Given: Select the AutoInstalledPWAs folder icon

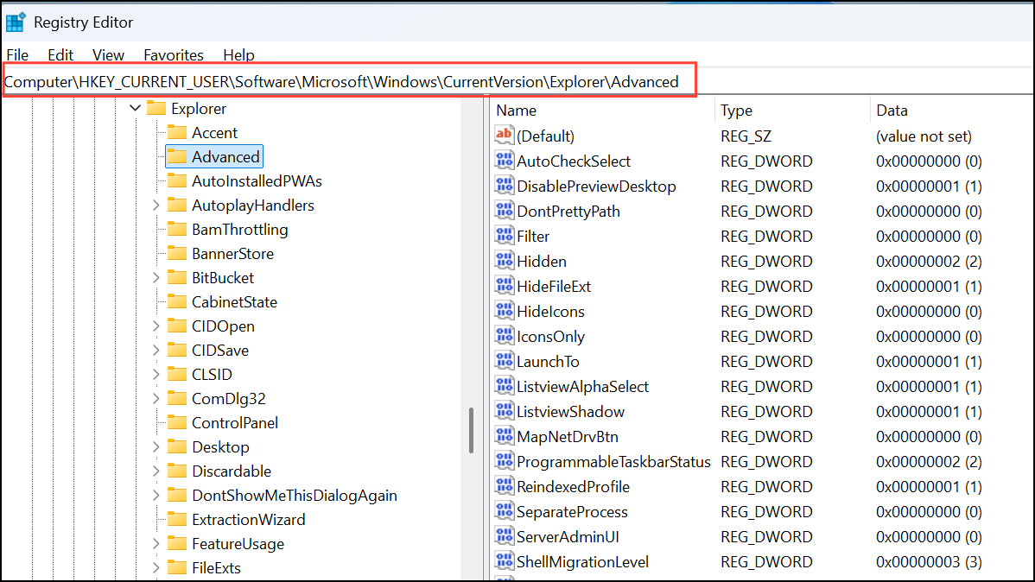Looking at the screenshot, I should click(x=177, y=180).
